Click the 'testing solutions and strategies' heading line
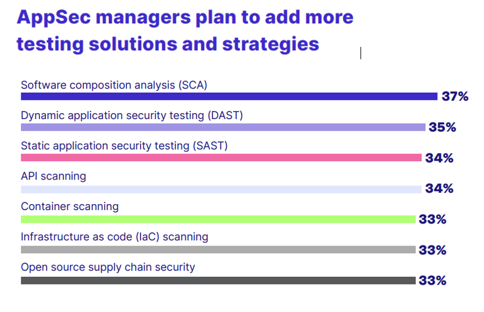484x312 pixels. [168, 45]
